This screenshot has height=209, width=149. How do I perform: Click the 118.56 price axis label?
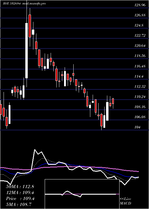pos(140,56)
